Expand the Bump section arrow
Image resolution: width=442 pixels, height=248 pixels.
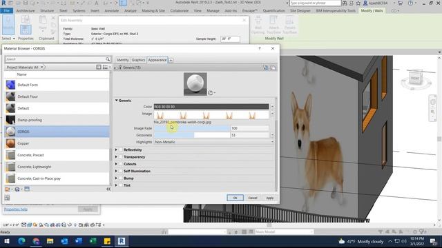pyautogui.click(x=116, y=178)
